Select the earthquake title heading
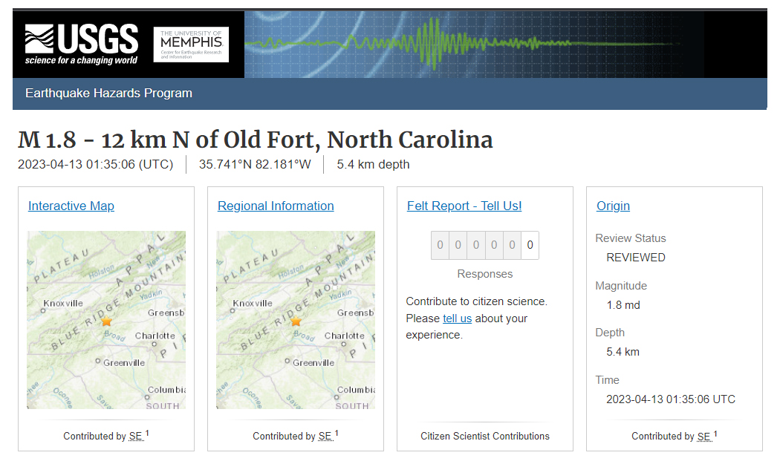 (x=256, y=140)
